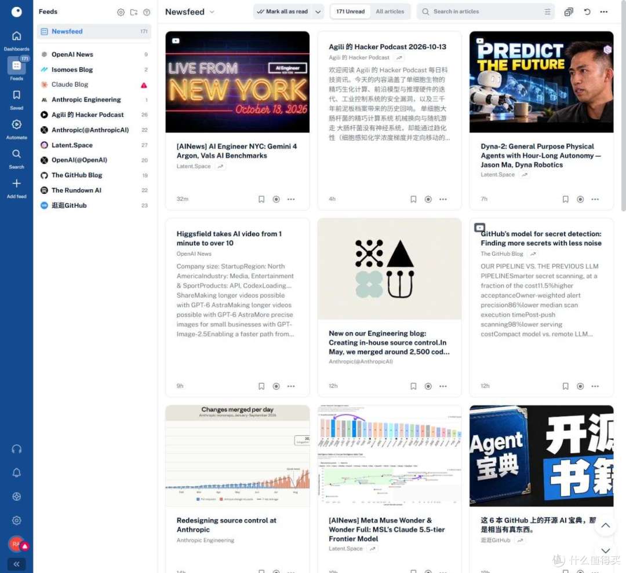Toggle read status on Dyna-2 card
The width and height of the screenshot is (626, 573).
(580, 199)
